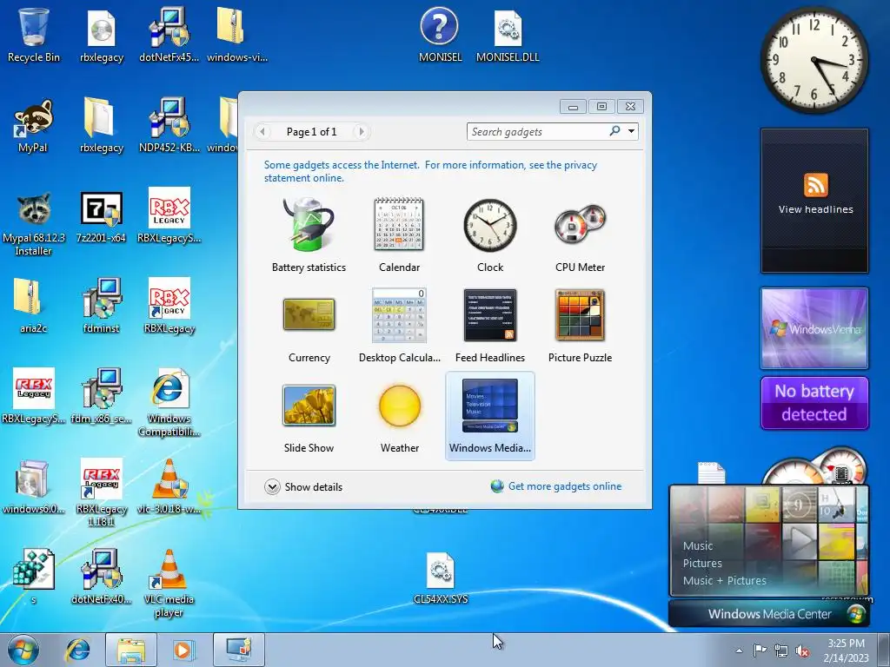Viewport: 890px width, 667px height.
Task: Click the Search gadgets field
Action: coord(536,132)
